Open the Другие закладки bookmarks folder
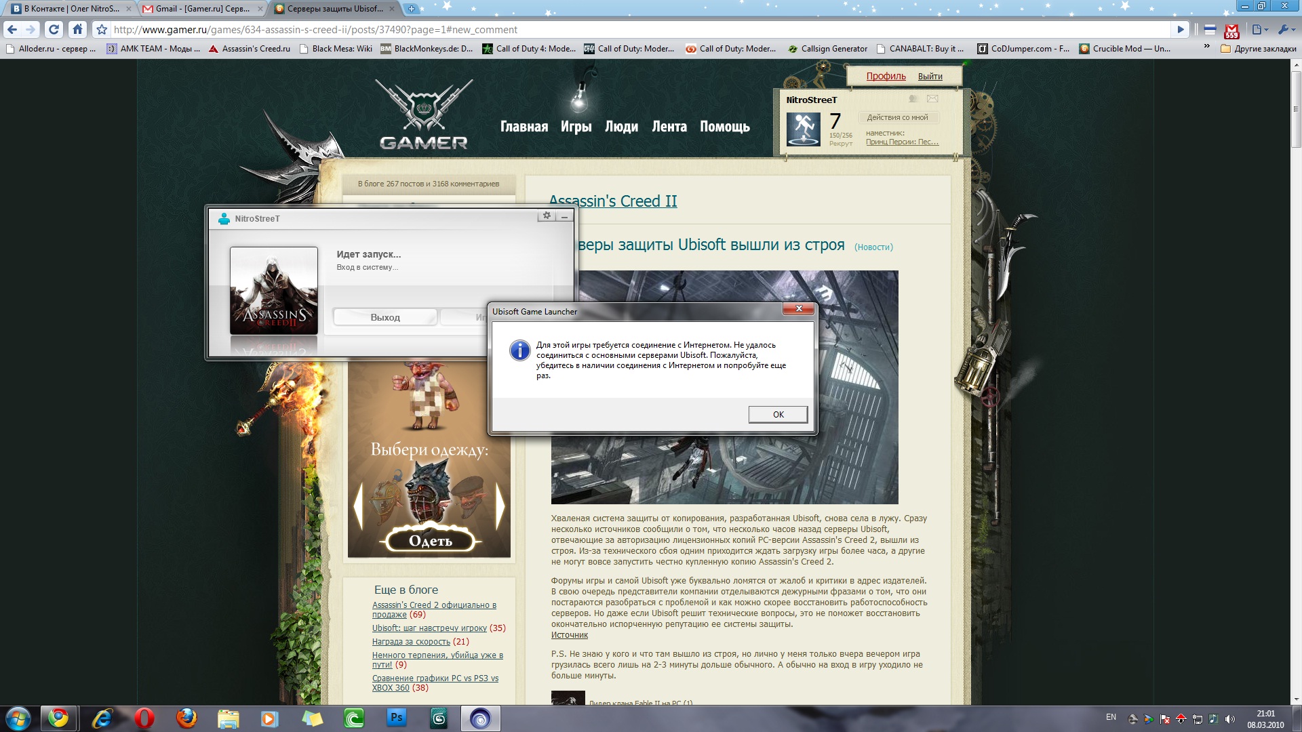Screen dimensions: 1302x732 1259,49
